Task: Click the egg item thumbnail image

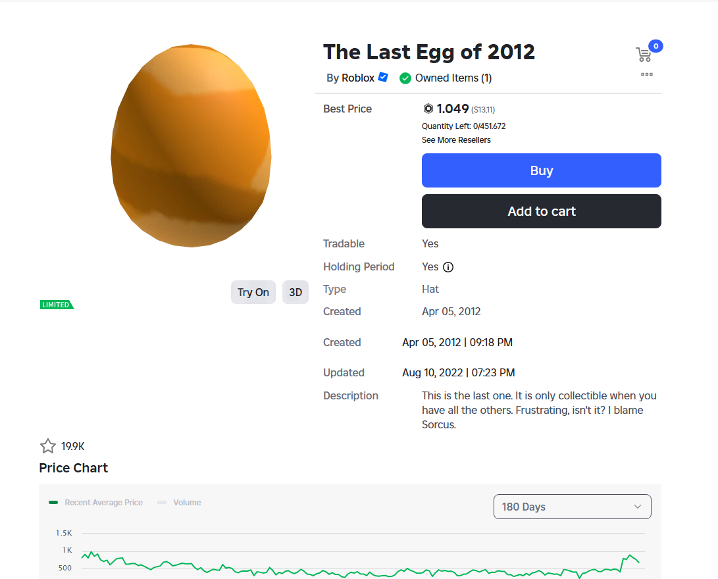Action: (x=191, y=145)
